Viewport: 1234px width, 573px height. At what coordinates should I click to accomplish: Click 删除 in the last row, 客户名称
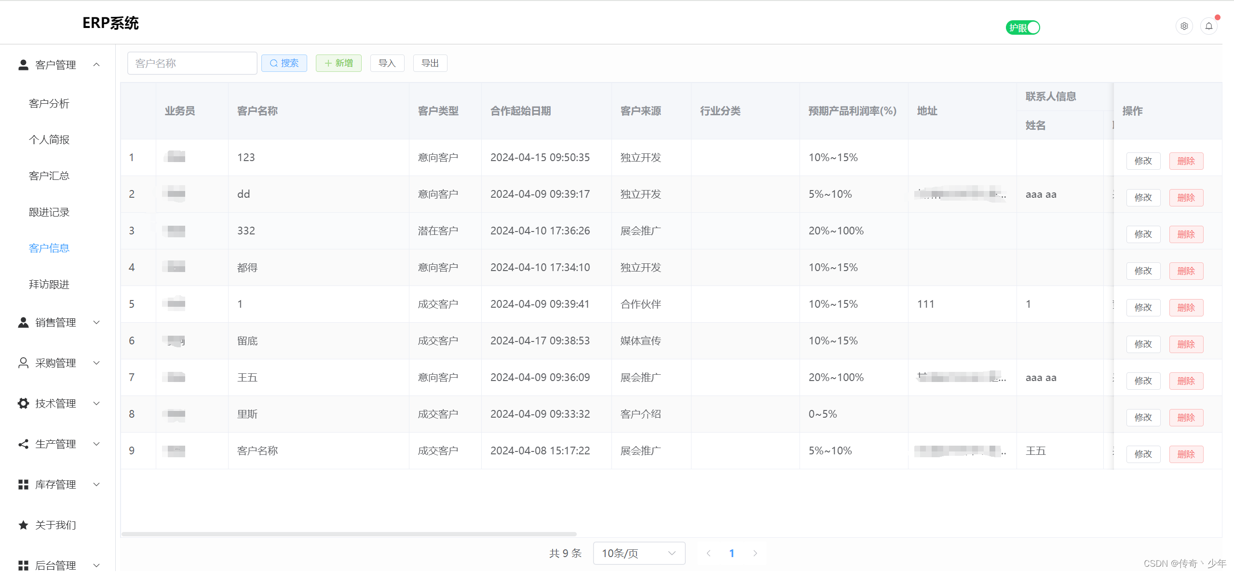coord(1186,454)
